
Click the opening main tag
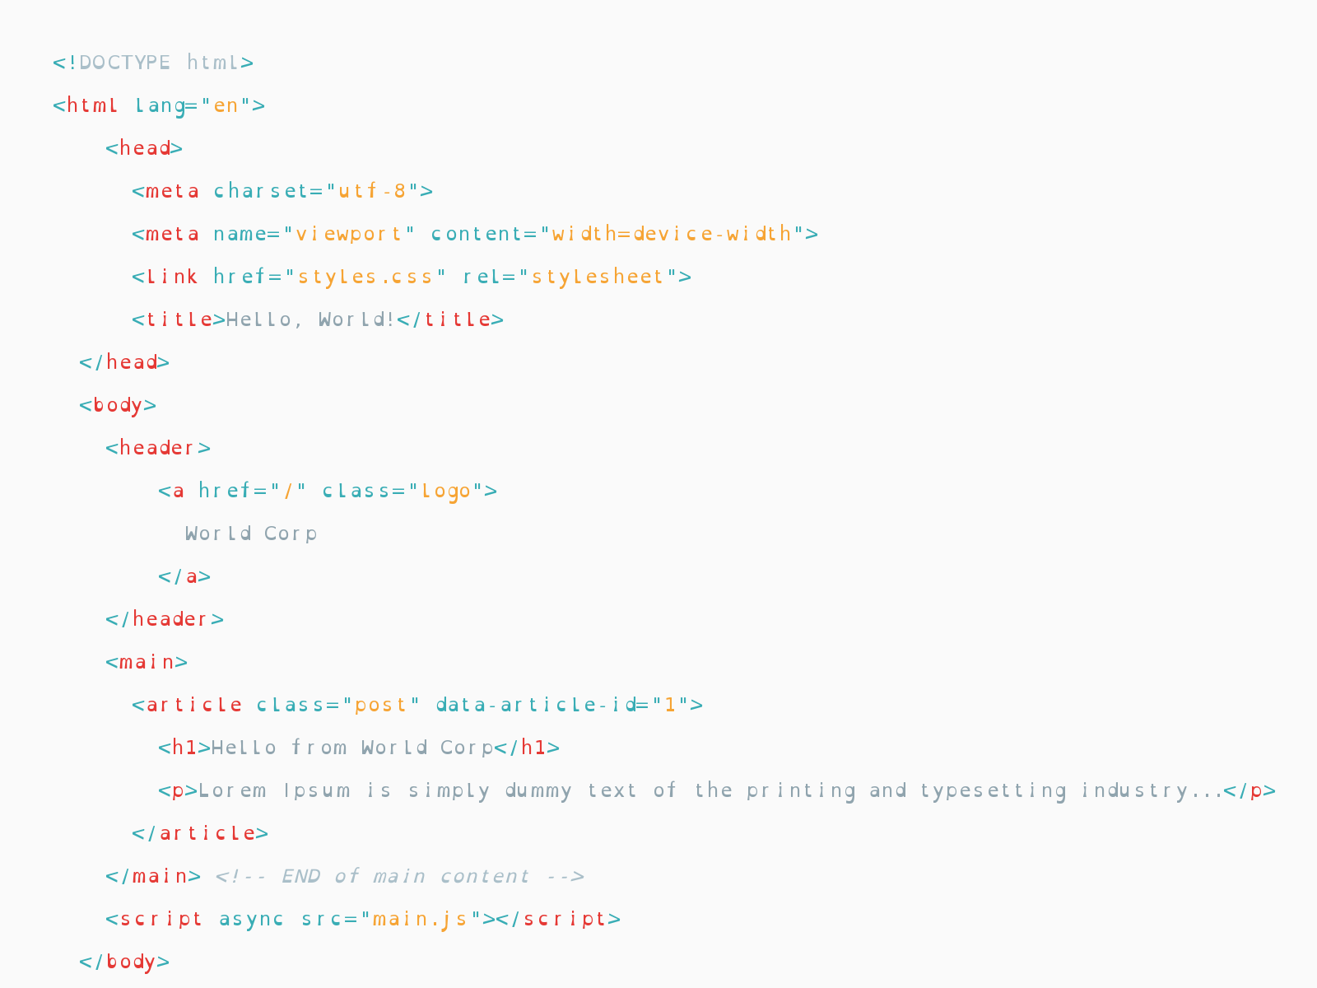tap(147, 662)
